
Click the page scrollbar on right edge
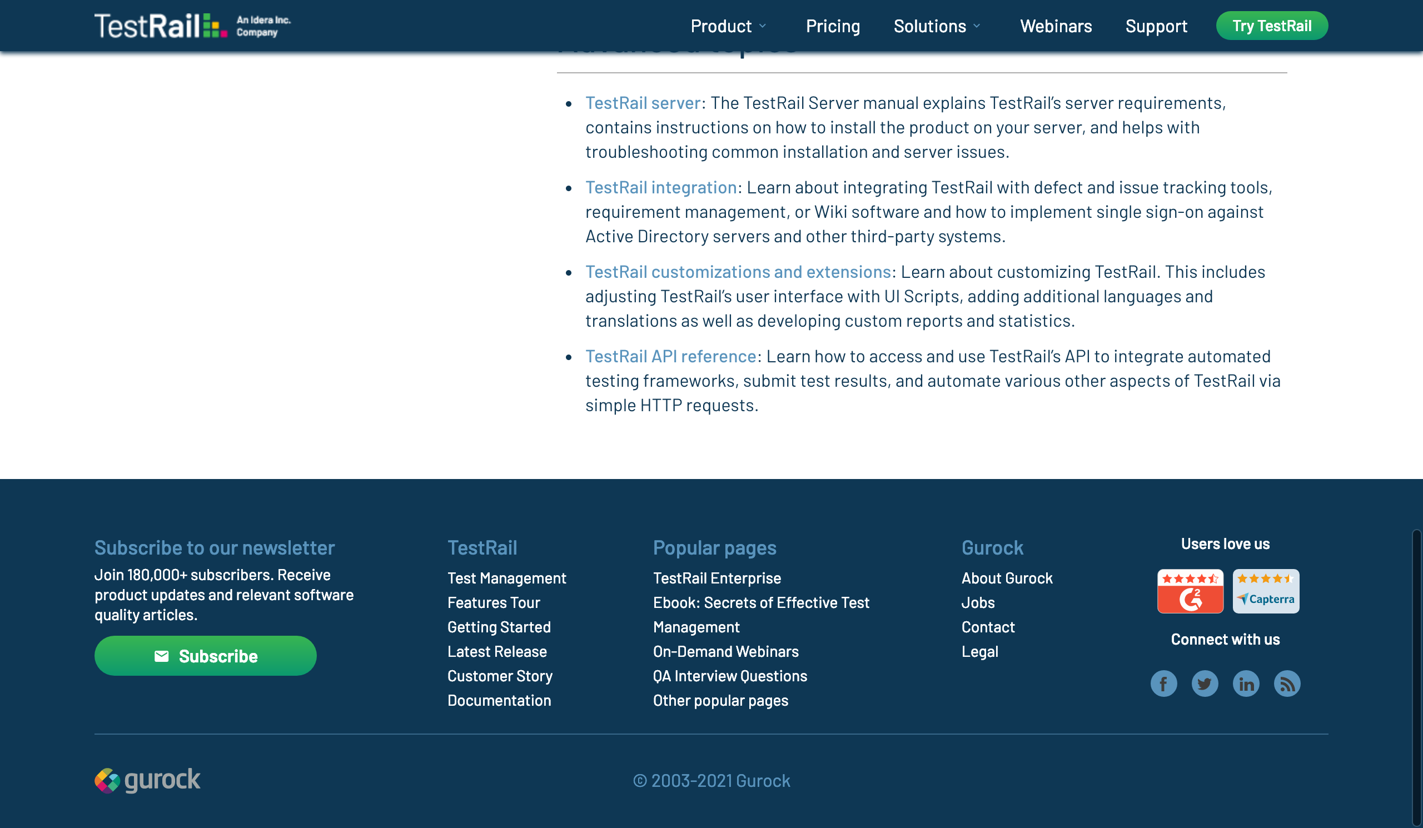pyautogui.click(x=1416, y=677)
